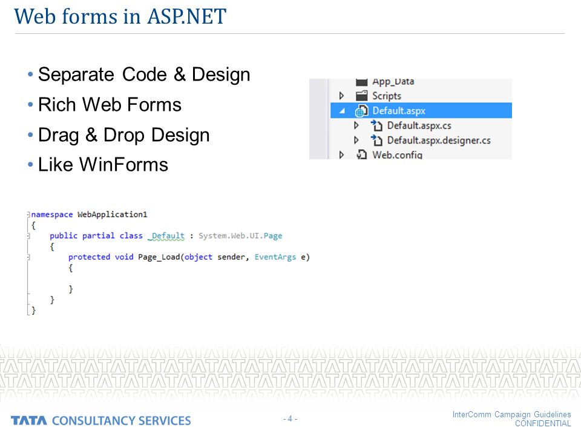
Task: Select the Default.aspx.designer.cs file name
Action: pyautogui.click(x=439, y=140)
